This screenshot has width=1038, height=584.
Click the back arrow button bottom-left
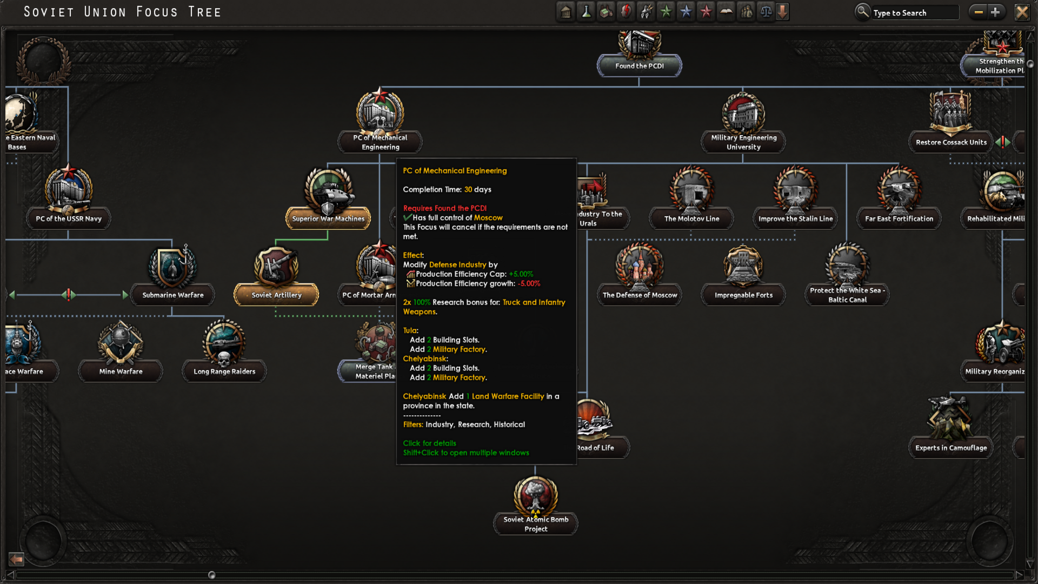click(16, 559)
